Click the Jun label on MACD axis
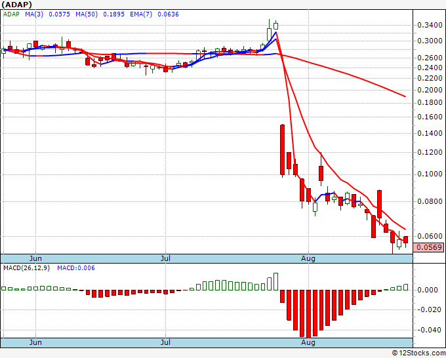 (35, 342)
